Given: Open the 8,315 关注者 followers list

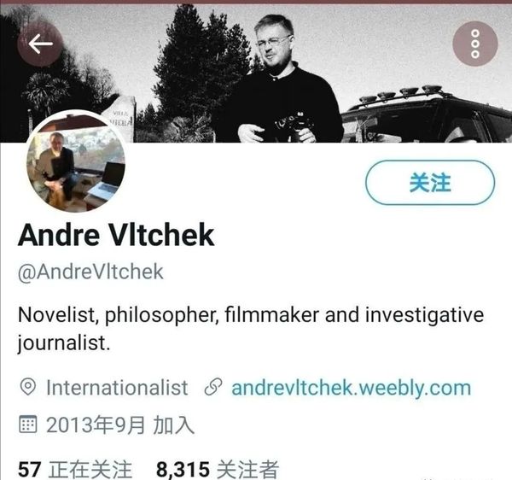Looking at the screenshot, I should click(x=218, y=470).
